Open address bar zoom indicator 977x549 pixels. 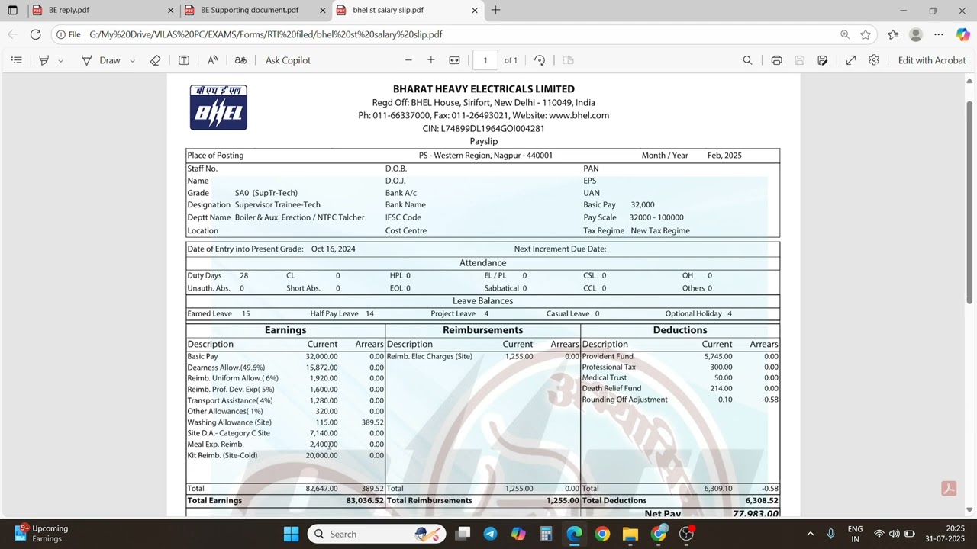(x=845, y=34)
